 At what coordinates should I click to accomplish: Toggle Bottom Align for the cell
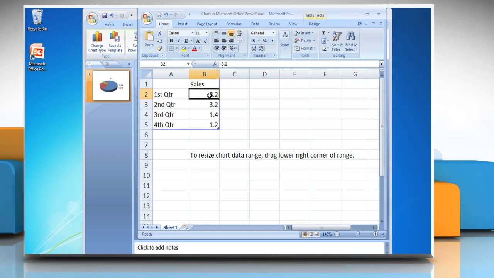[231, 33]
